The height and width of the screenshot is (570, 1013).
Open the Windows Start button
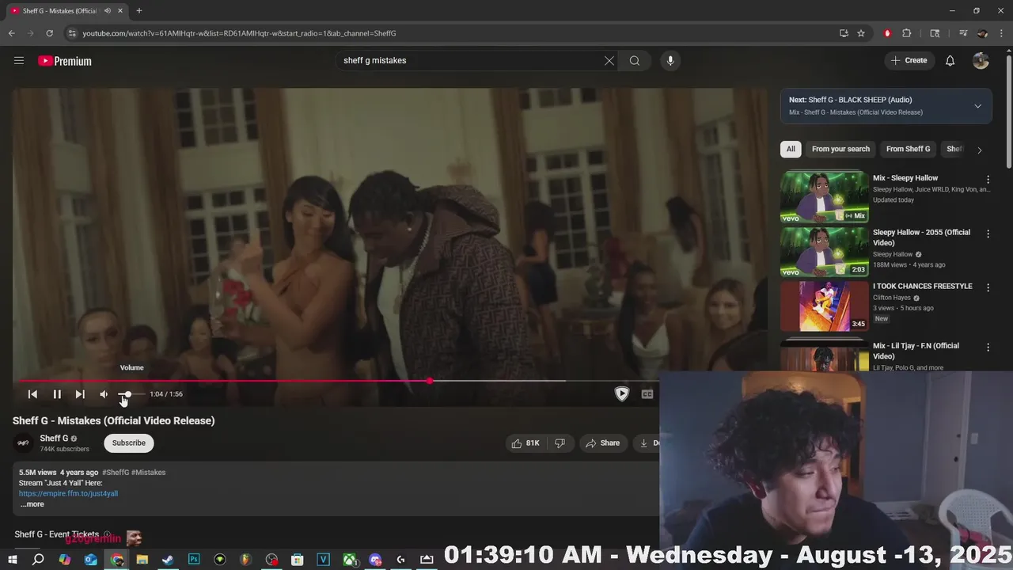click(x=12, y=560)
